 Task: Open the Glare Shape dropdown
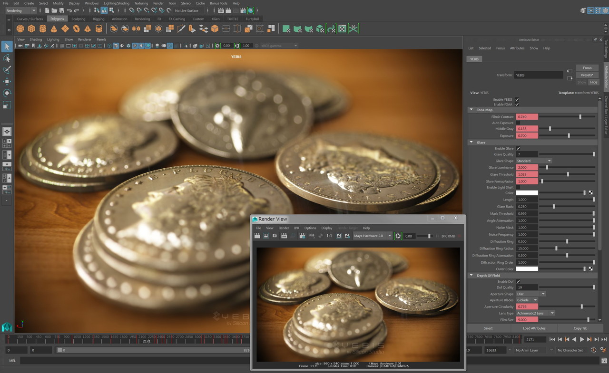point(534,161)
